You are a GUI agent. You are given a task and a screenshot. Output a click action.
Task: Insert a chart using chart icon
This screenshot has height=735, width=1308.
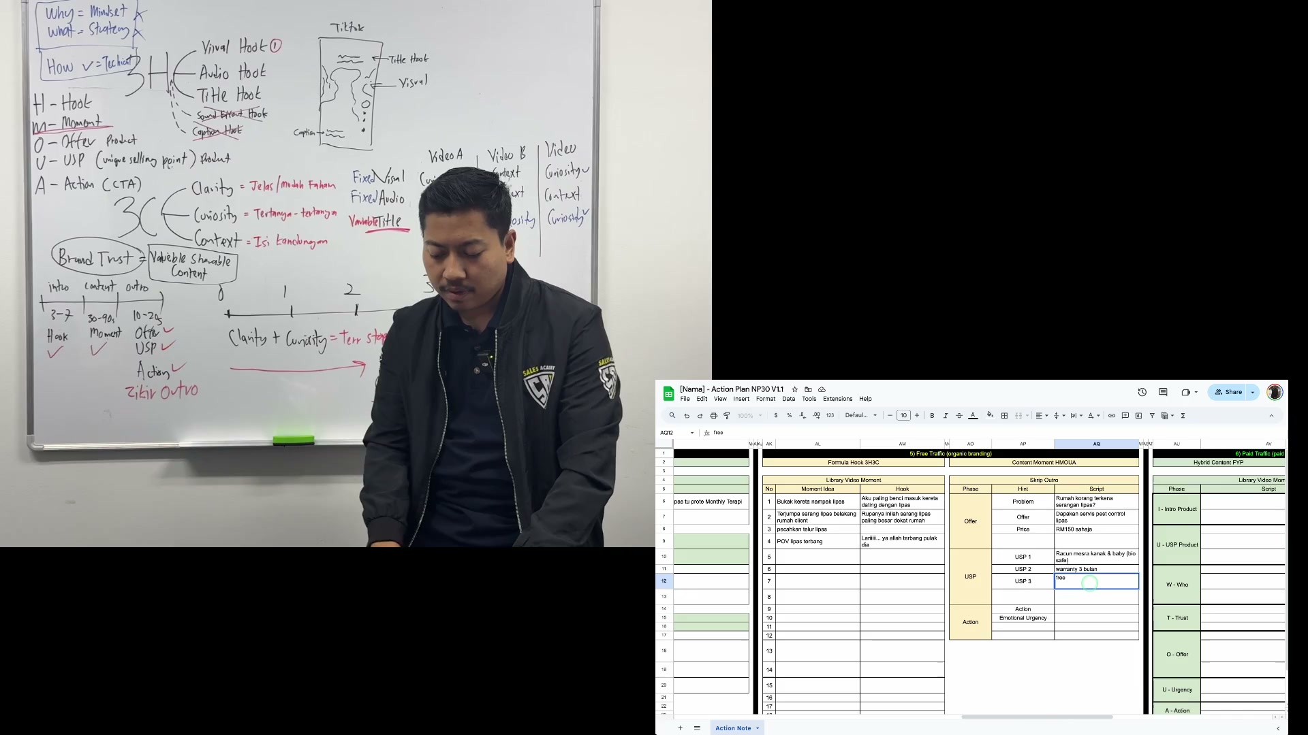pyautogui.click(x=1138, y=416)
